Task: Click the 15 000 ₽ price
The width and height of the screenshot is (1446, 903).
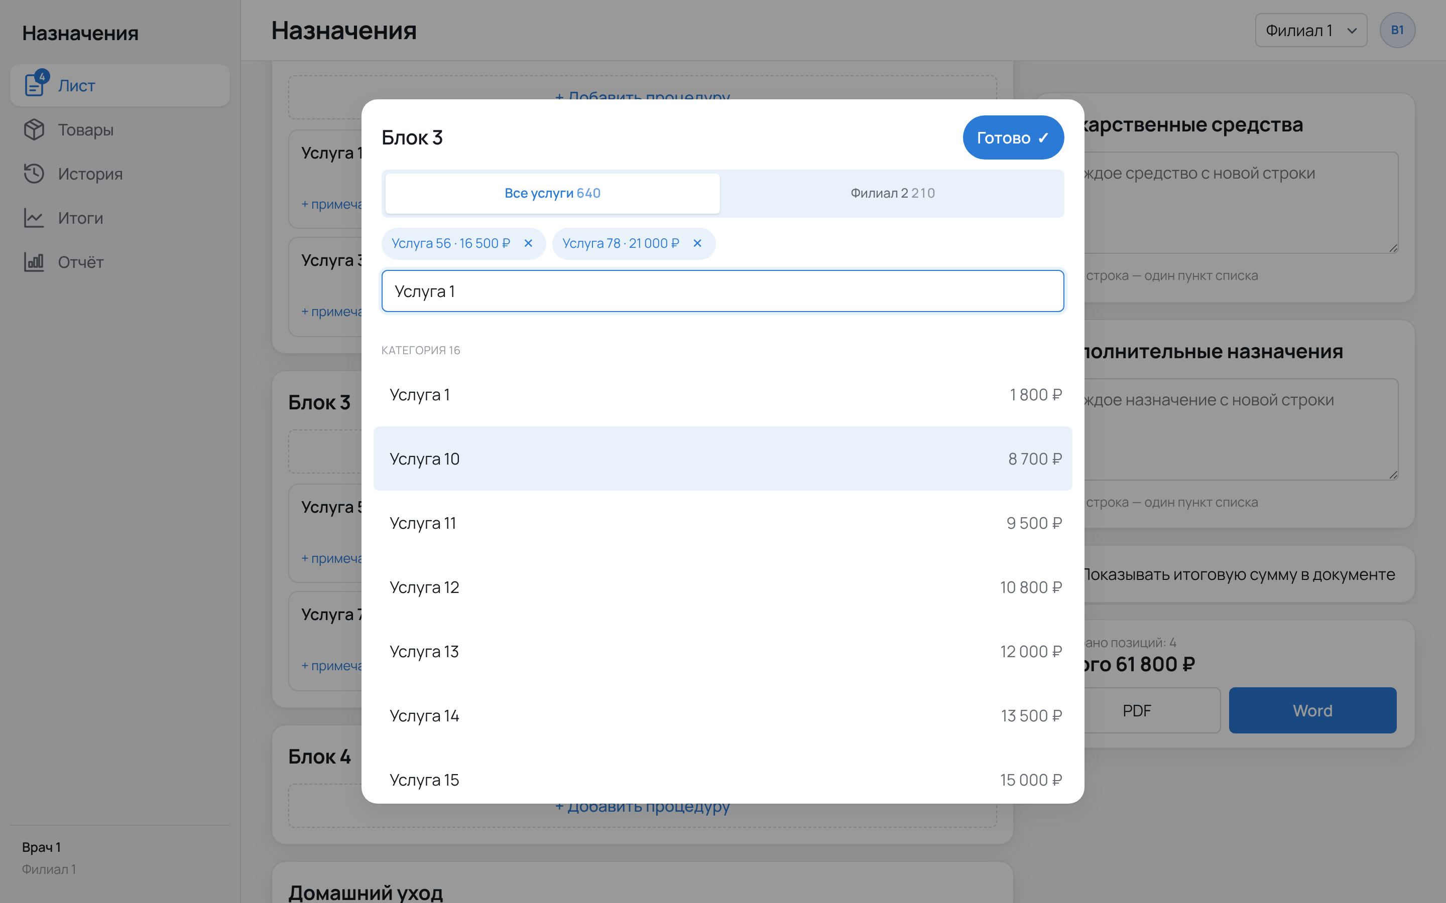Action: 1031,780
